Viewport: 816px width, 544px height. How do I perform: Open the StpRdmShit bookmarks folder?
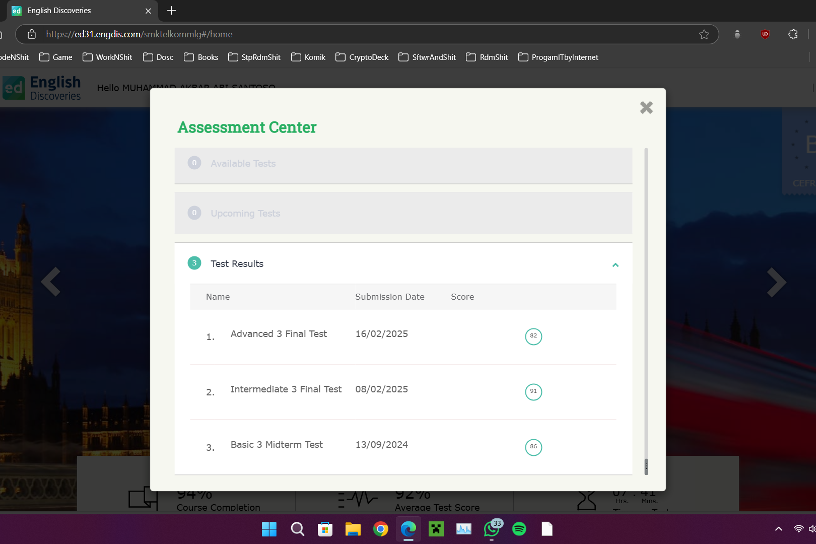pos(254,57)
